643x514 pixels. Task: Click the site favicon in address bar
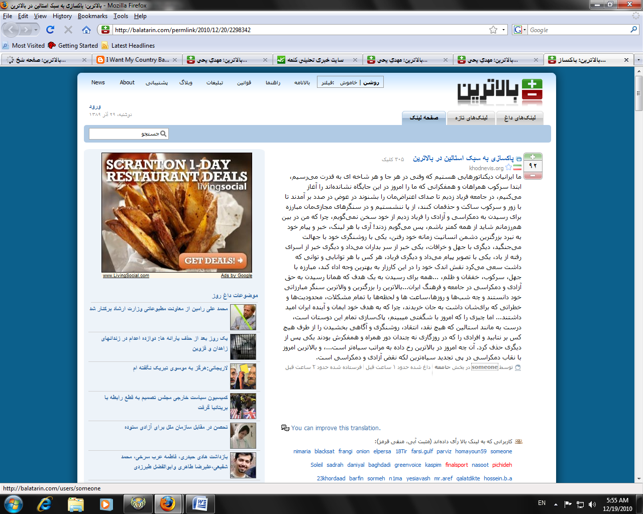105,30
